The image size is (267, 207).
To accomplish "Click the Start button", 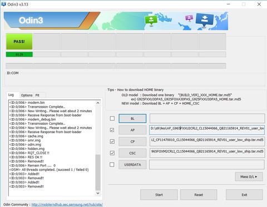I will (x=159, y=195).
